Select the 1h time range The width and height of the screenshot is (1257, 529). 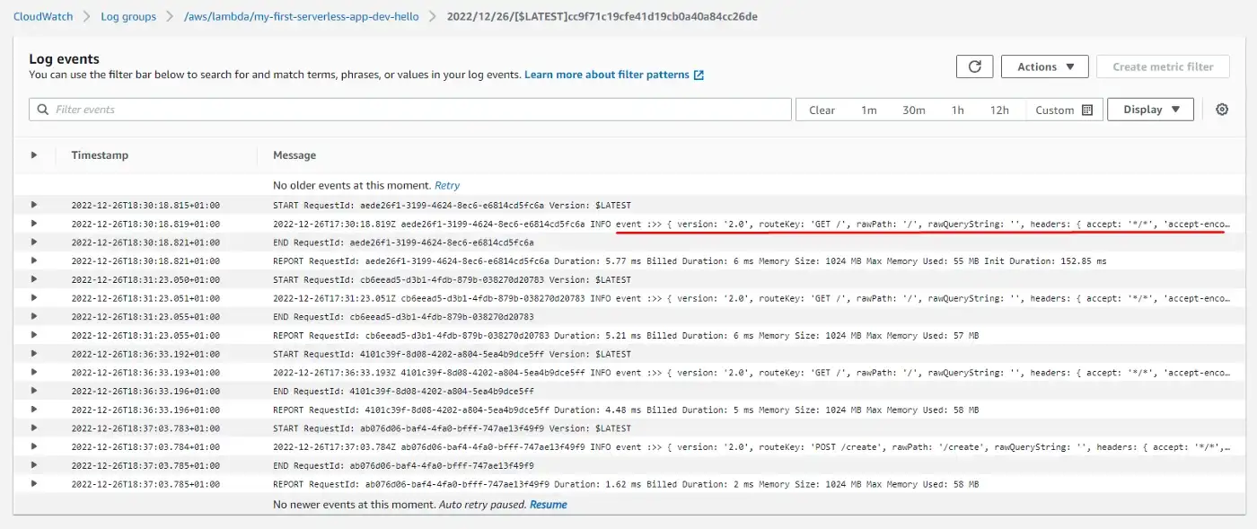(x=957, y=110)
